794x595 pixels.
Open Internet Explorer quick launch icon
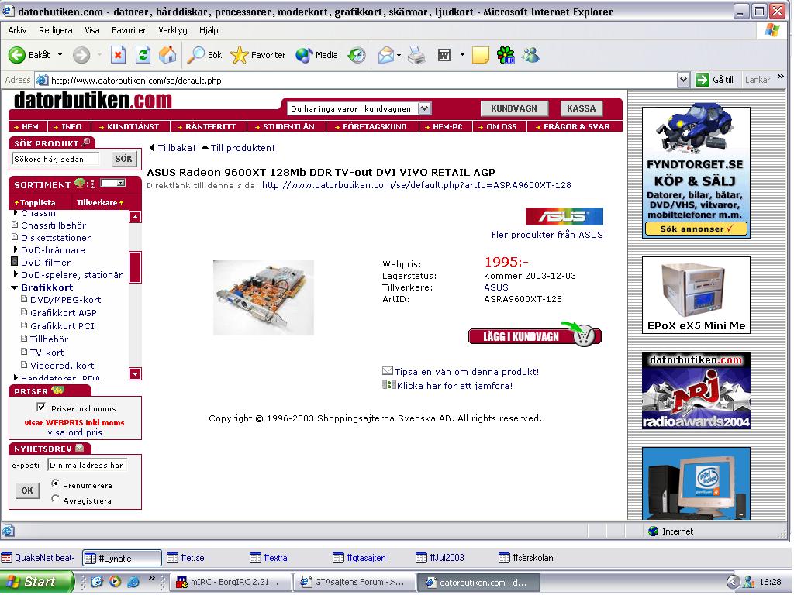pyautogui.click(x=133, y=582)
